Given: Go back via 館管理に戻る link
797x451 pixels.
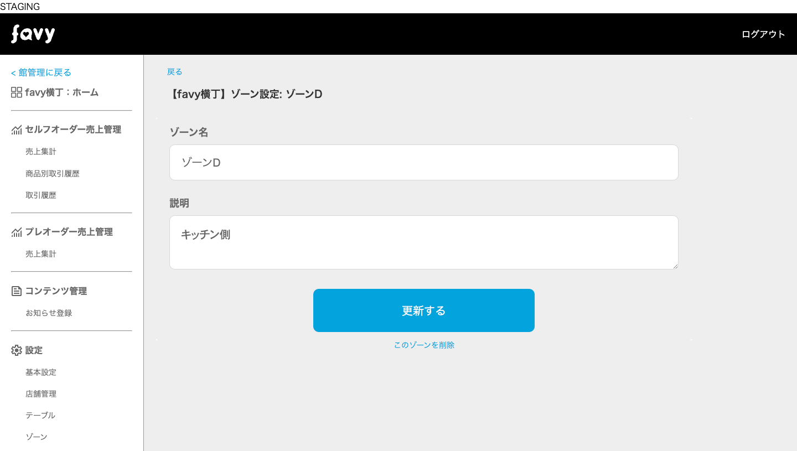Looking at the screenshot, I should pos(41,72).
